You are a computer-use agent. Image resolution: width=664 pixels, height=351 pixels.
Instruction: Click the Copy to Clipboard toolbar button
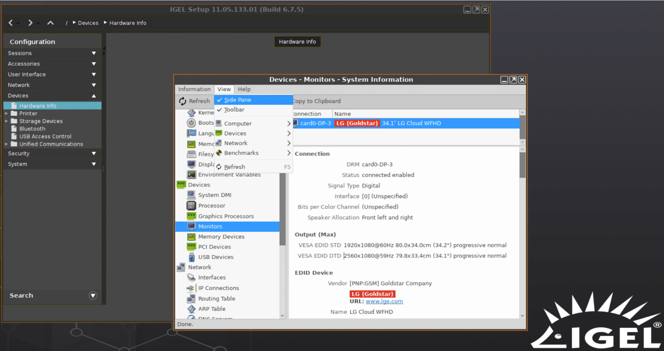coord(316,101)
